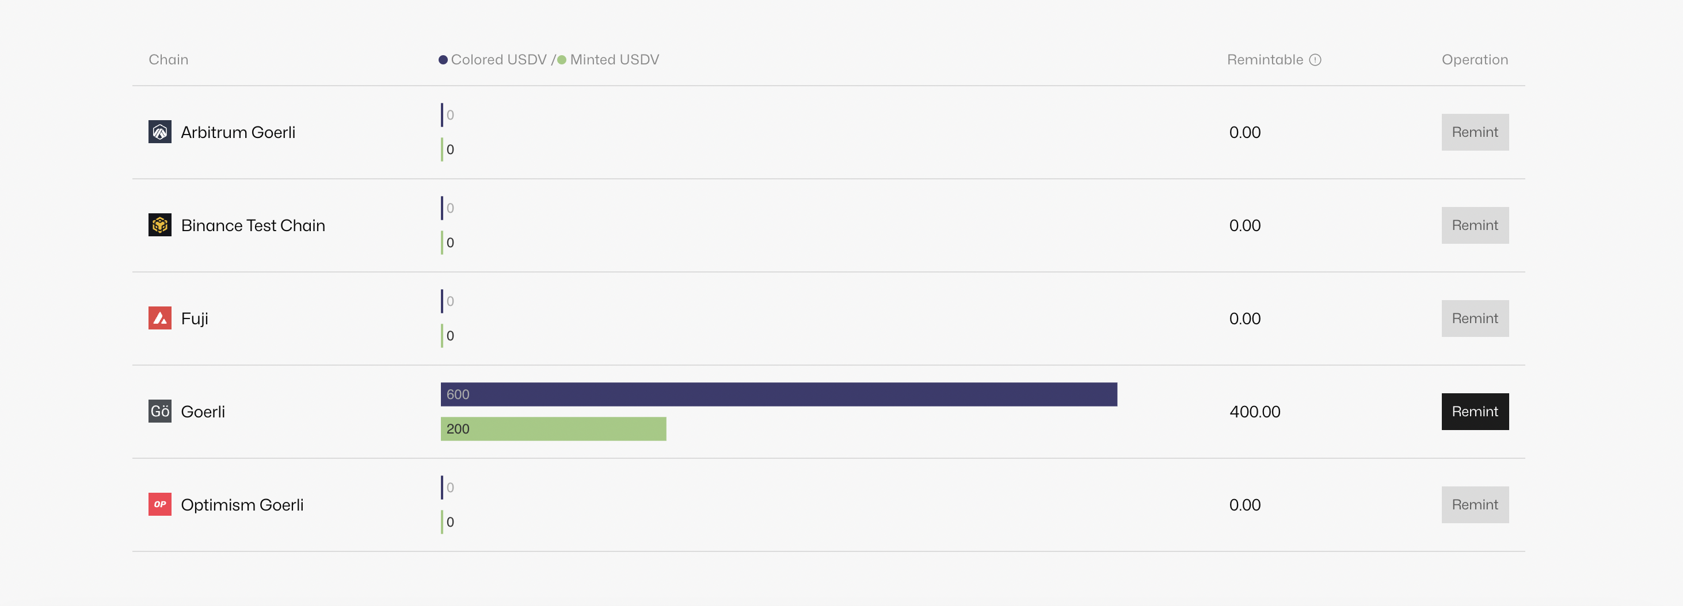1683x606 pixels.
Task: Click the Optimism Goerli OP icon
Action: (159, 504)
